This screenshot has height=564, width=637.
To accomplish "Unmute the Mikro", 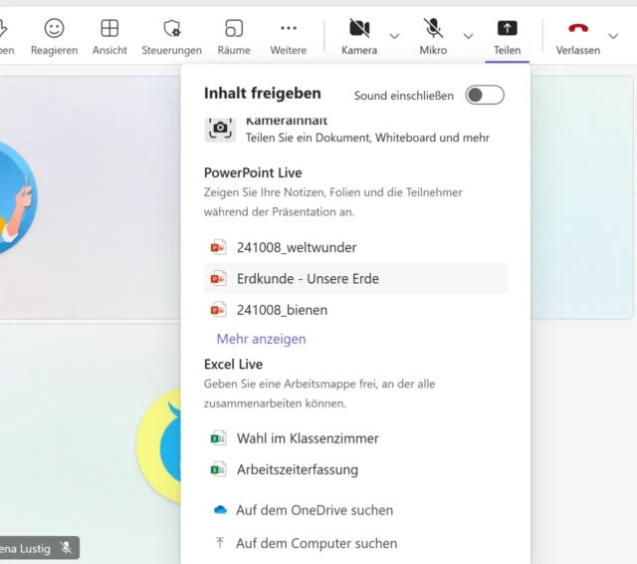I will click(x=433, y=37).
